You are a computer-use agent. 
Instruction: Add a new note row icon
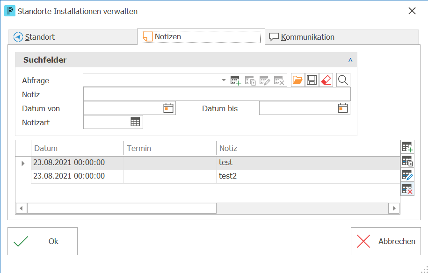407,147
